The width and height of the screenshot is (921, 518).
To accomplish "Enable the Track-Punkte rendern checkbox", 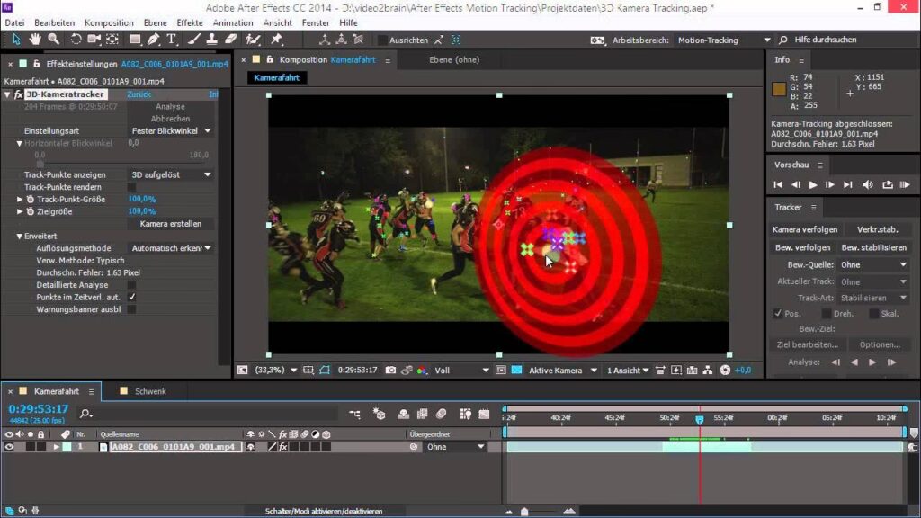I will [131, 187].
